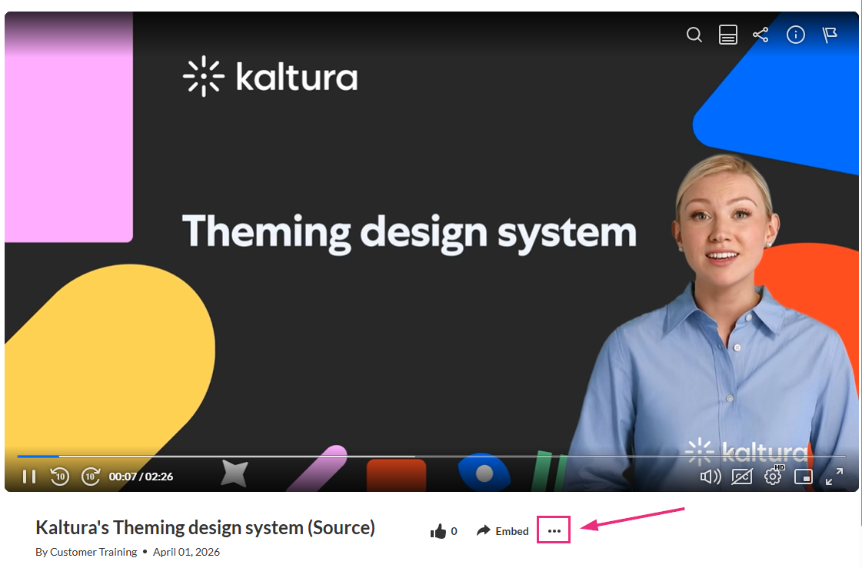Click the share icon in the player
The image size is (862, 568).
pos(760,35)
